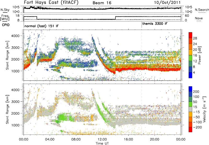
Task: Select the 'Beam 16' label
Action: click(x=102, y=3)
